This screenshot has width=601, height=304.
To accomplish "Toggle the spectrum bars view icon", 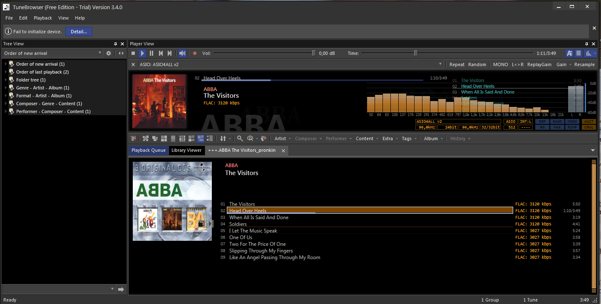I will click(589, 53).
